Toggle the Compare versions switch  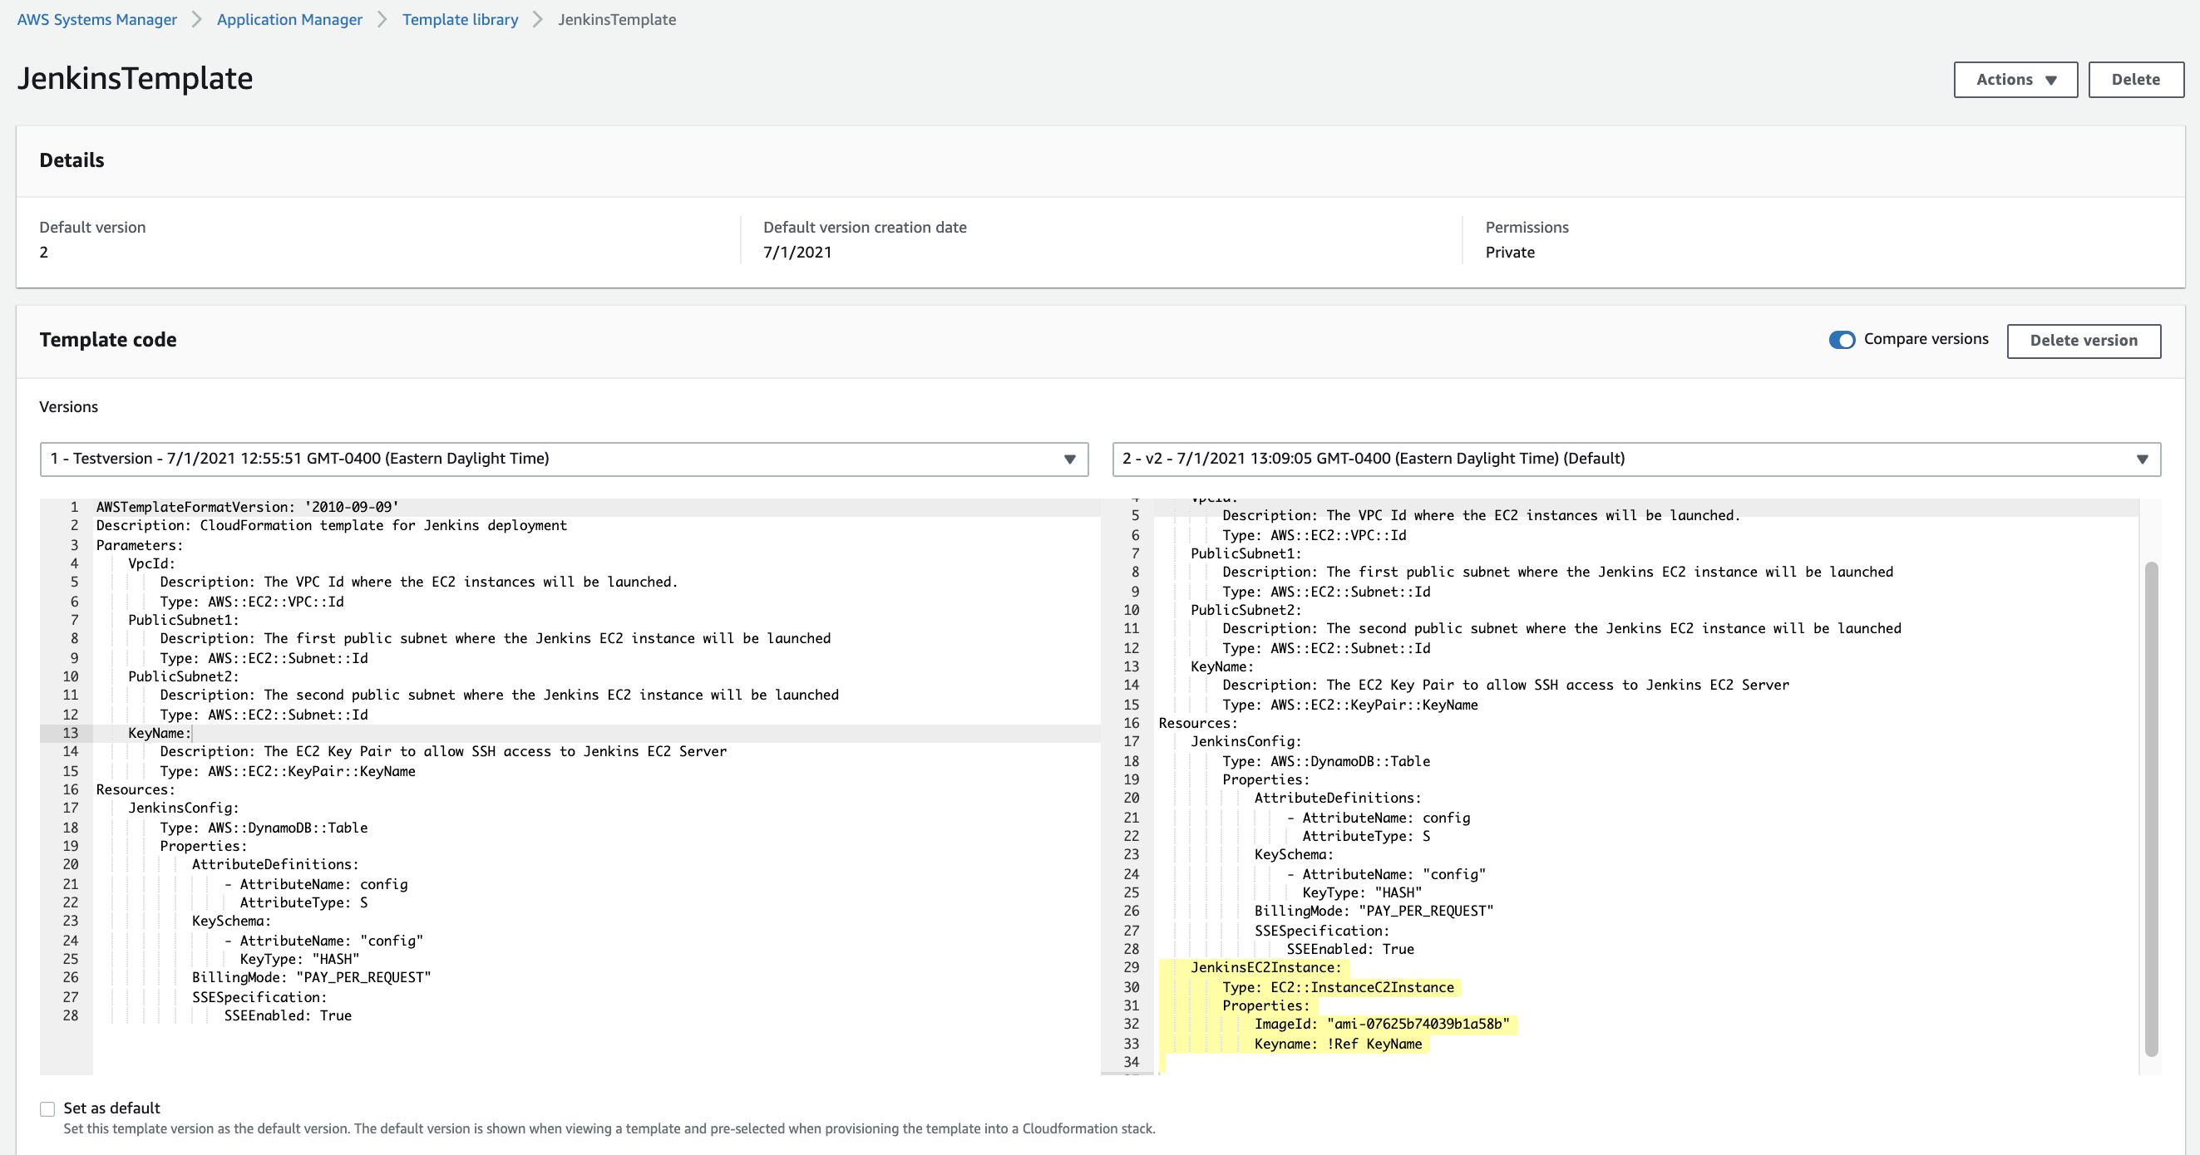click(1841, 341)
